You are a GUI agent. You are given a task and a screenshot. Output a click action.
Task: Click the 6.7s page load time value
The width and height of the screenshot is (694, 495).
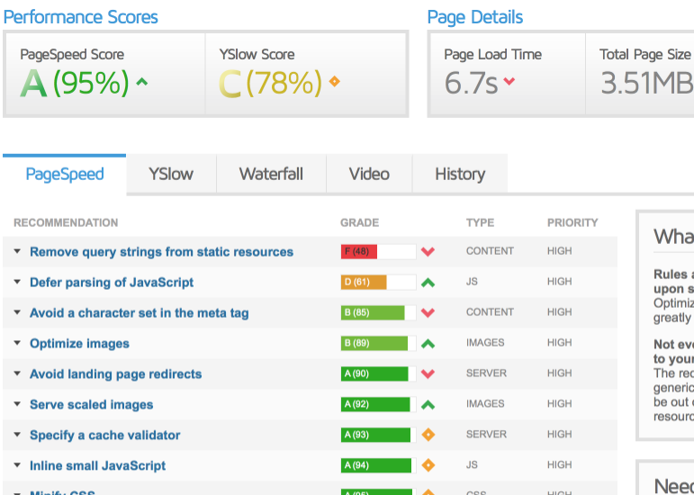click(x=471, y=83)
